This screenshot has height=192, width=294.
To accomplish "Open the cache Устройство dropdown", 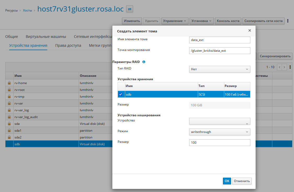I will click(220, 121).
